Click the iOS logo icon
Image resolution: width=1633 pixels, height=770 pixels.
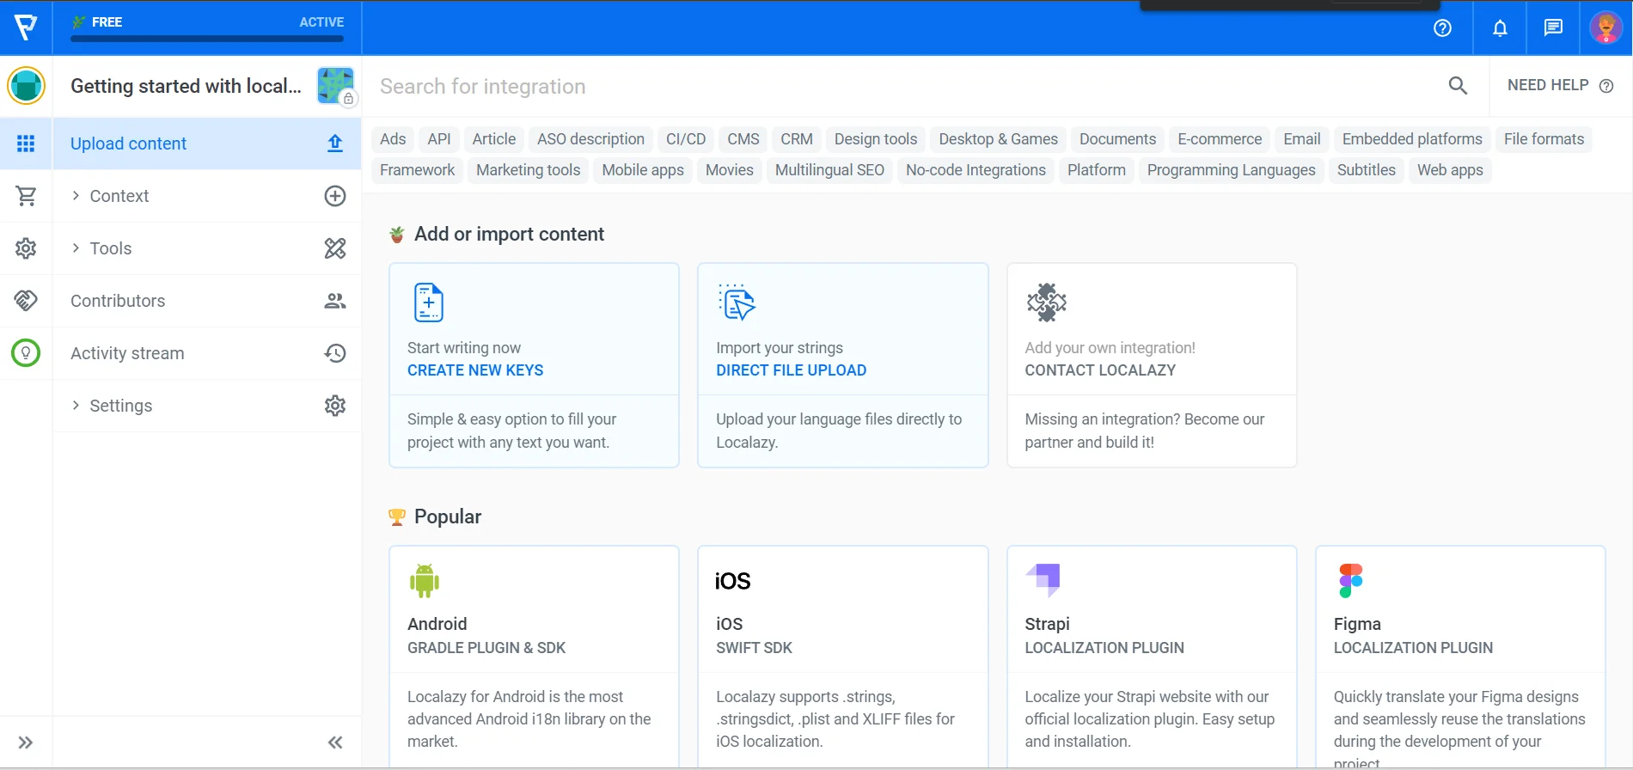point(732,582)
